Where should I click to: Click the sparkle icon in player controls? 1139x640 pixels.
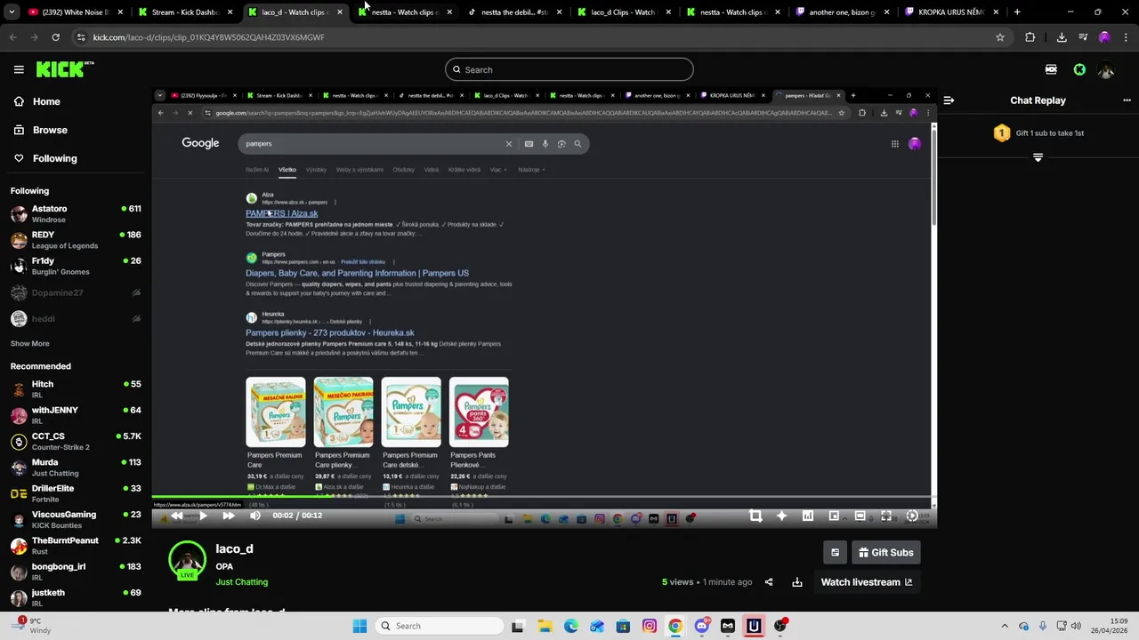click(x=781, y=516)
